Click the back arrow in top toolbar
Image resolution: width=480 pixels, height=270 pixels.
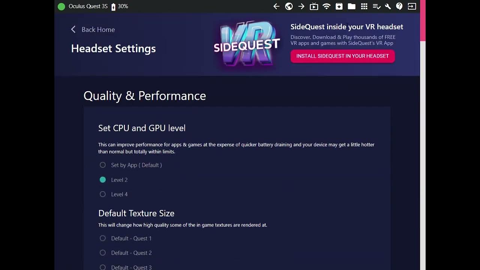point(276,6)
